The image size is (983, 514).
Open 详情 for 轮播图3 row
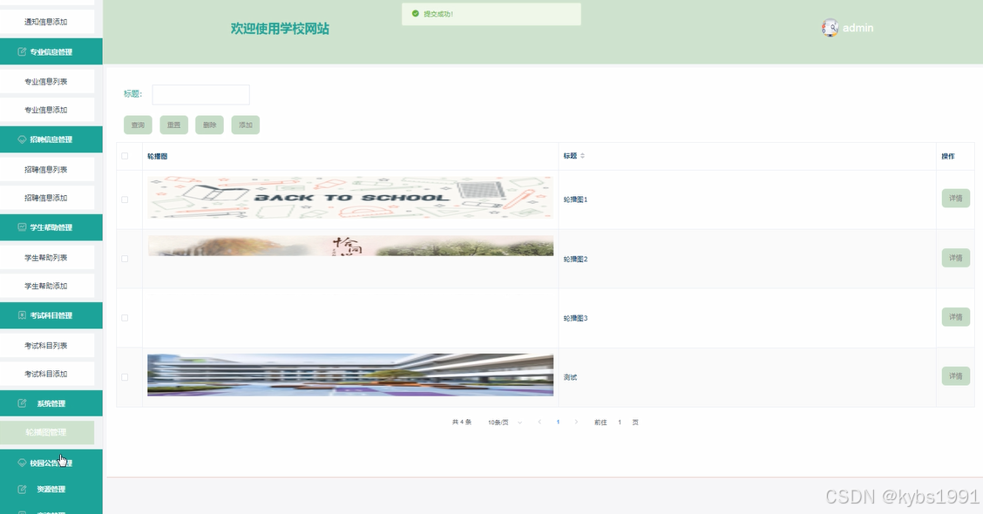pyautogui.click(x=955, y=317)
